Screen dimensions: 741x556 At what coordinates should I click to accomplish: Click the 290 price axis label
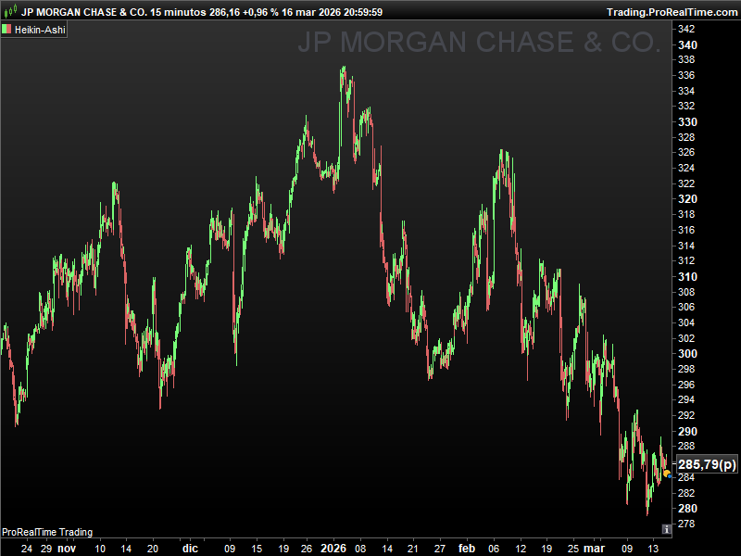(687, 431)
